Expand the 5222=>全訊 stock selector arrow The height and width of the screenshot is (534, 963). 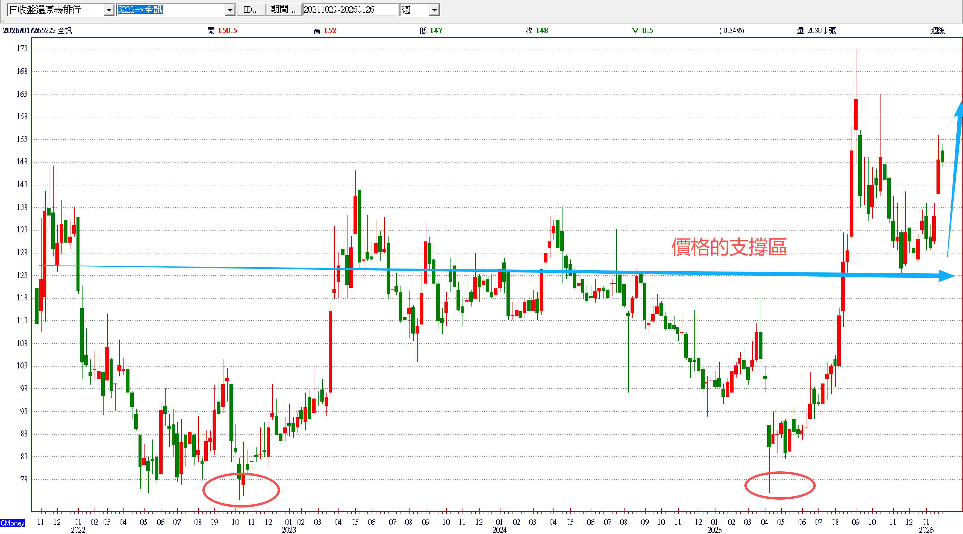point(230,10)
